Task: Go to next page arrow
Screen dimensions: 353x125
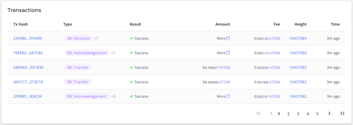Action: click(x=329, y=114)
